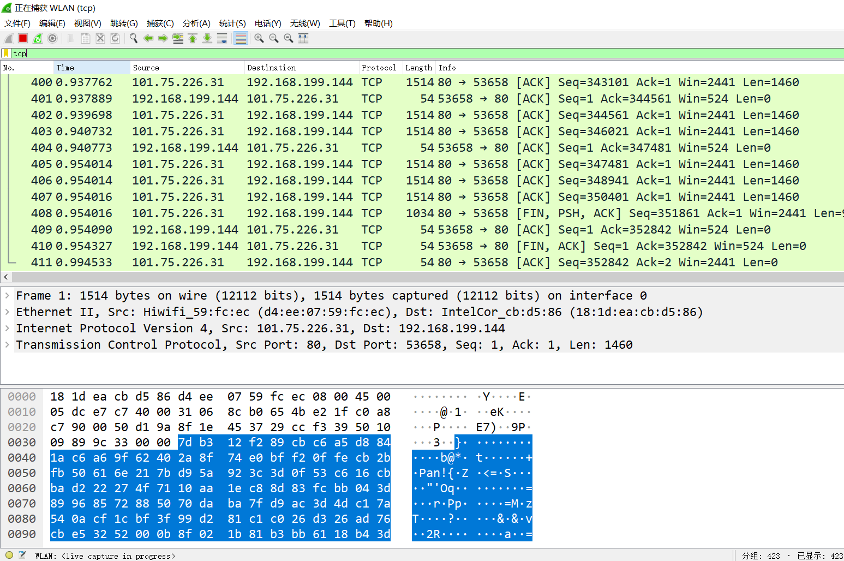Screen dimensions: 844x561
Task: Open the 文件(F) menu
Action: pos(17,23)
